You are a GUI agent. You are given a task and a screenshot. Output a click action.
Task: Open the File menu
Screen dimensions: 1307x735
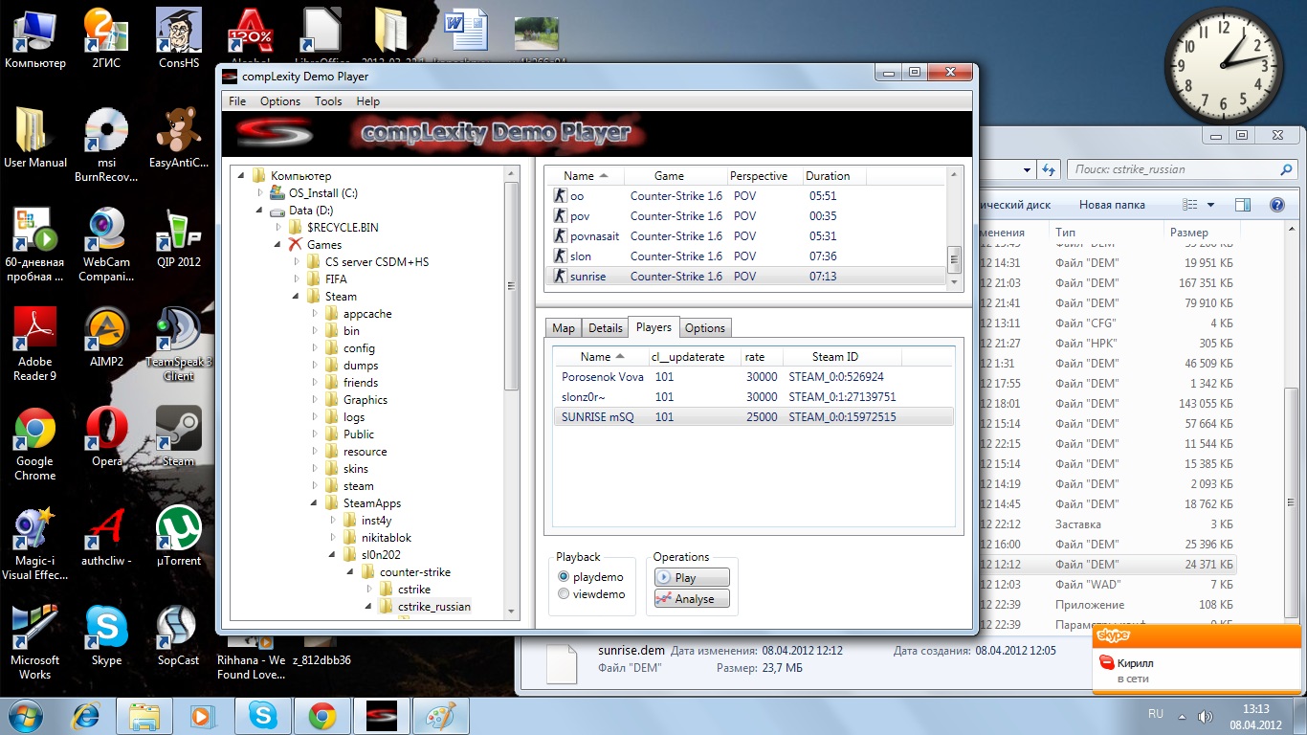pyautogui.click(x=237, y=101)
